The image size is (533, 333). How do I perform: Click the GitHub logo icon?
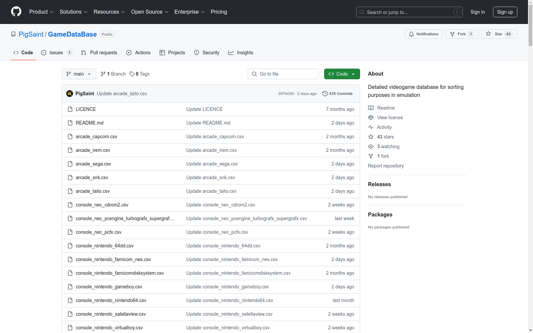click(x=16, y=12)
